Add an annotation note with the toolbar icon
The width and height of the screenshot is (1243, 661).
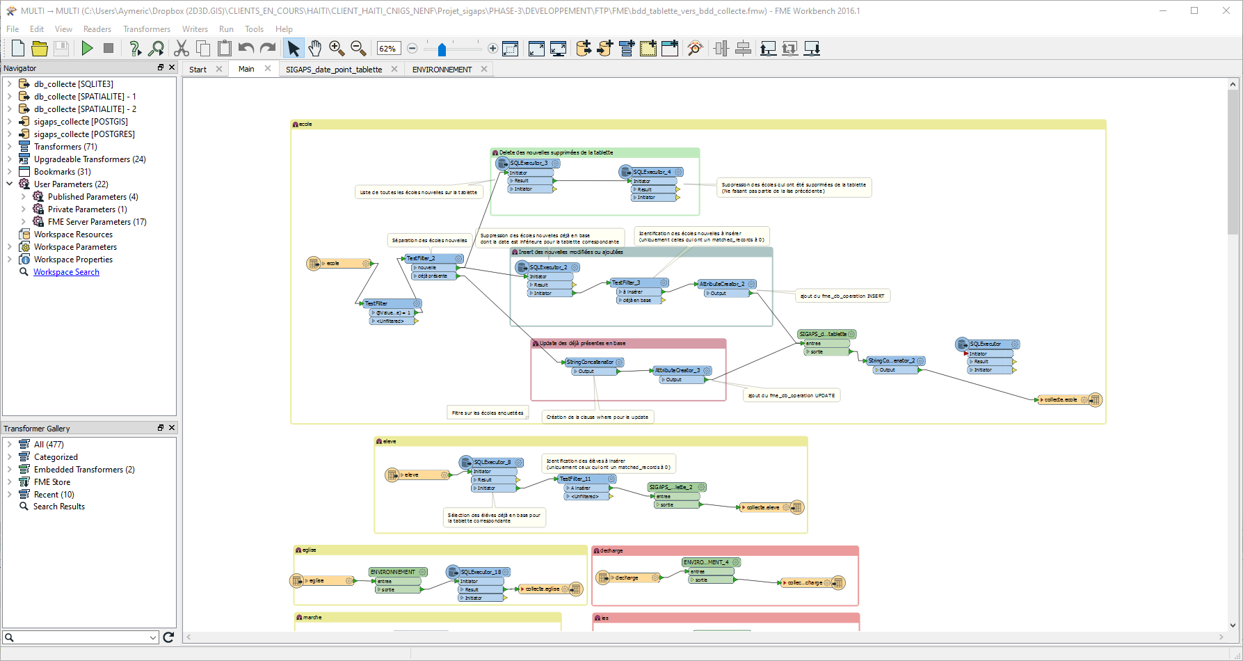click(x=648, y=48)
